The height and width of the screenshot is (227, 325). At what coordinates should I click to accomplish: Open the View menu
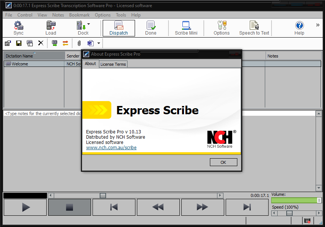pyautogui.click(x=42, y=15)
